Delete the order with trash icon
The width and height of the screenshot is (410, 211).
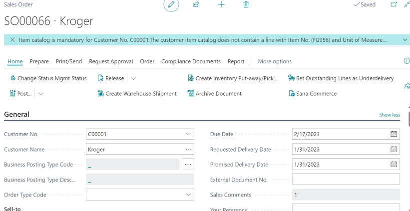click(x=246, y=4)
